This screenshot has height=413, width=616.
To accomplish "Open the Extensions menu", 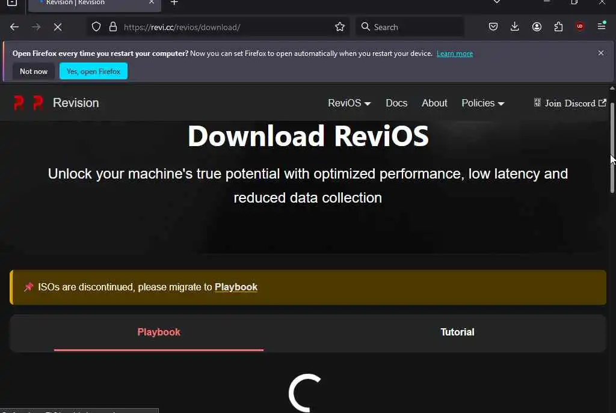I will click(558, 26).
